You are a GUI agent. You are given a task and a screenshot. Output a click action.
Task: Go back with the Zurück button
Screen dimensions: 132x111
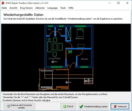point(68,106)
